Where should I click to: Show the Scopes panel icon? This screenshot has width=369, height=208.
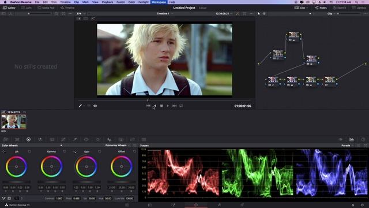tap(352, 140)
